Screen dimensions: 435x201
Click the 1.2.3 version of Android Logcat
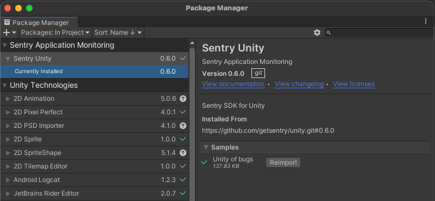[x=168, y=180]
